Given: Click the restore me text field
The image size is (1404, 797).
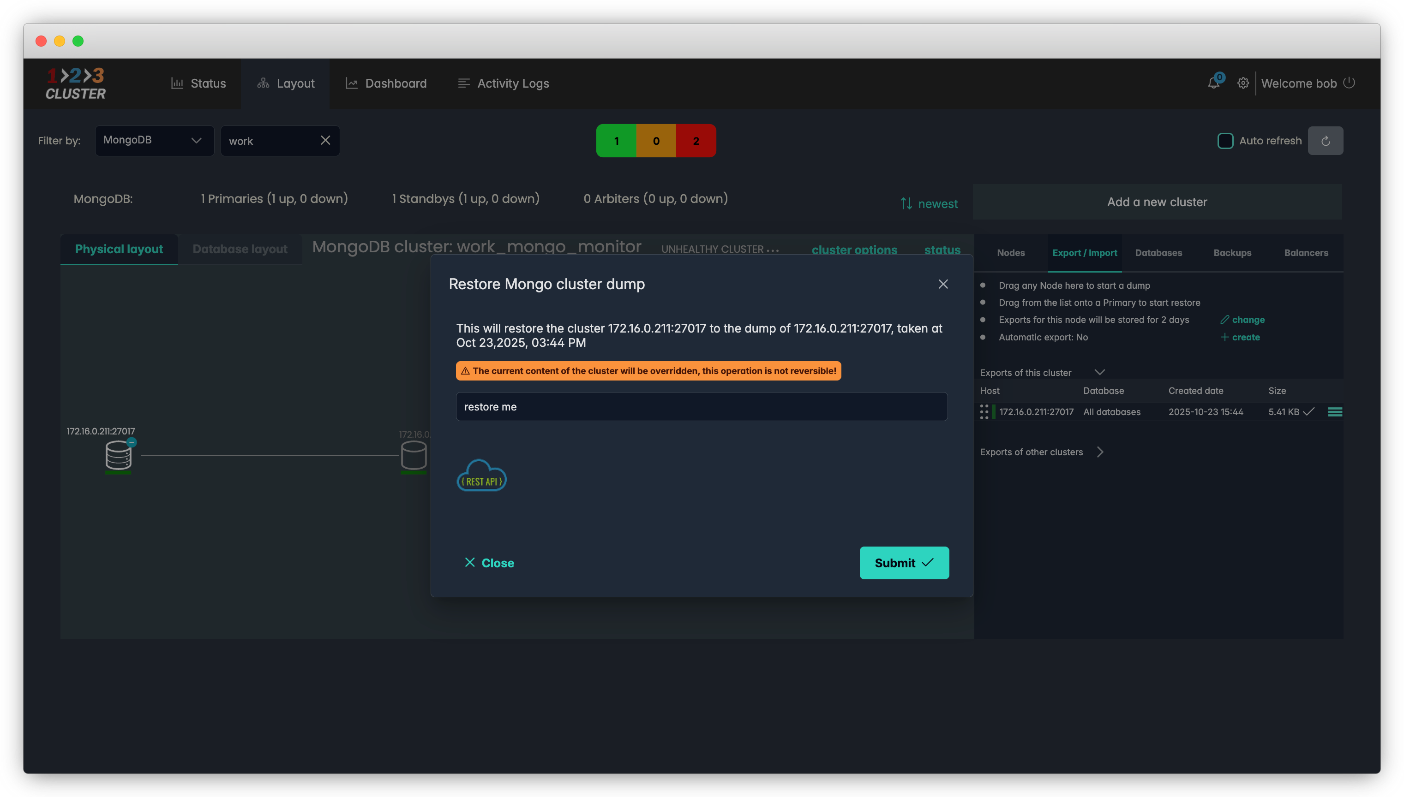Looking at the screenshot, I should (x=701, y=407).
